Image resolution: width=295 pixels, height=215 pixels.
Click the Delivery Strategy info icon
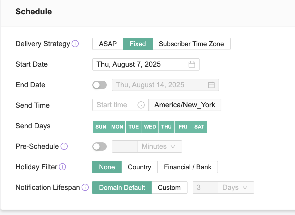tap(75, 44)
